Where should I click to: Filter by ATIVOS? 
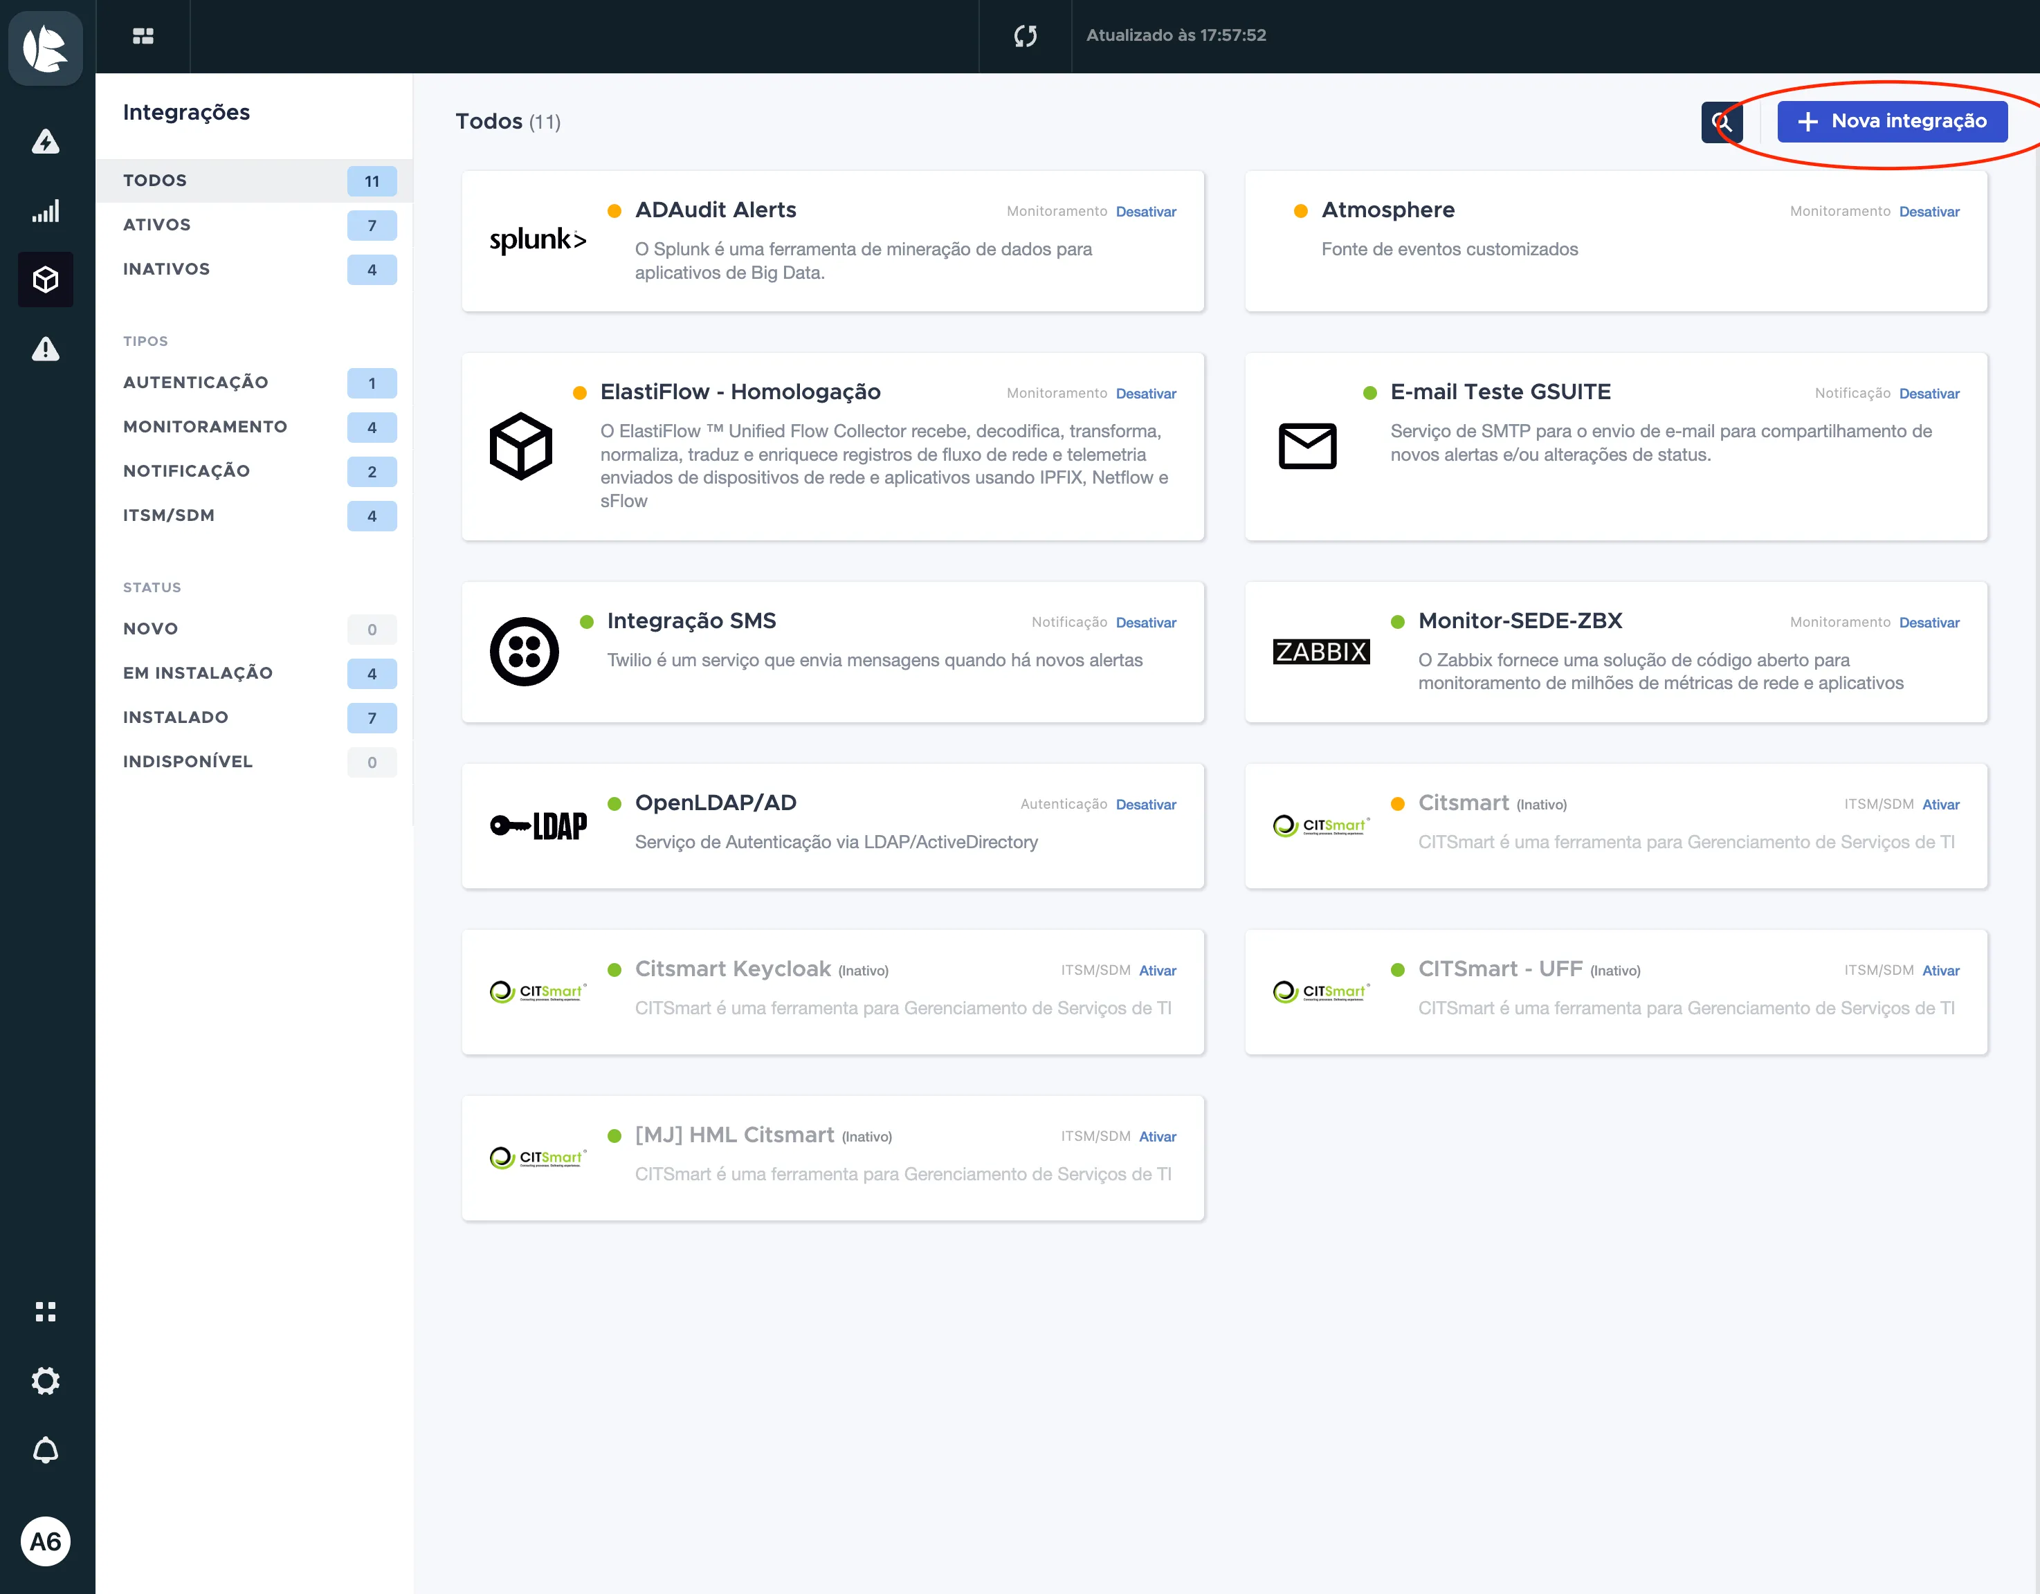click(x=254, y=225)
